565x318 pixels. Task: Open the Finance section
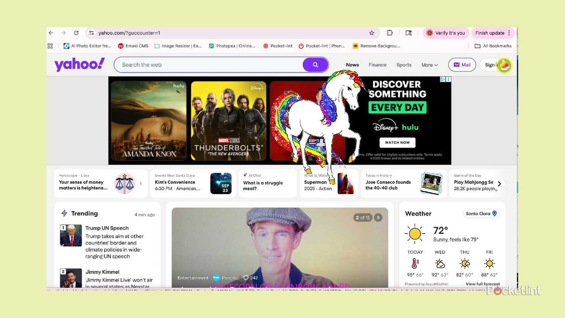[377, 65]
